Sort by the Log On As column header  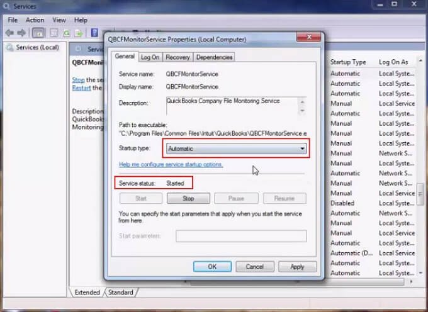point(393,62)
